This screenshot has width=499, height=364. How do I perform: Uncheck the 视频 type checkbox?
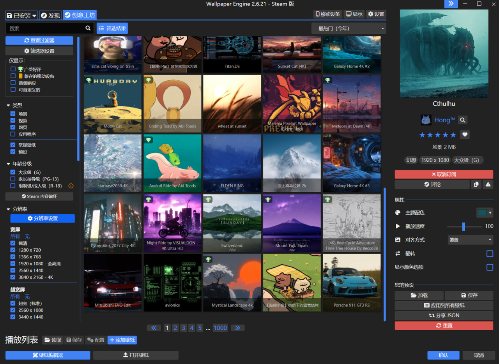click(x=13, y=121)
